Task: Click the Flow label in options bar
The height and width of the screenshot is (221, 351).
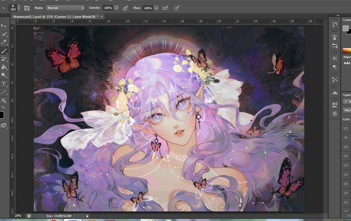Action: (137, 8)
